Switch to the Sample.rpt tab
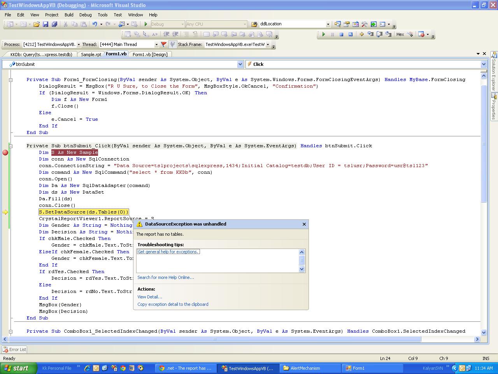 coord(91,55)
